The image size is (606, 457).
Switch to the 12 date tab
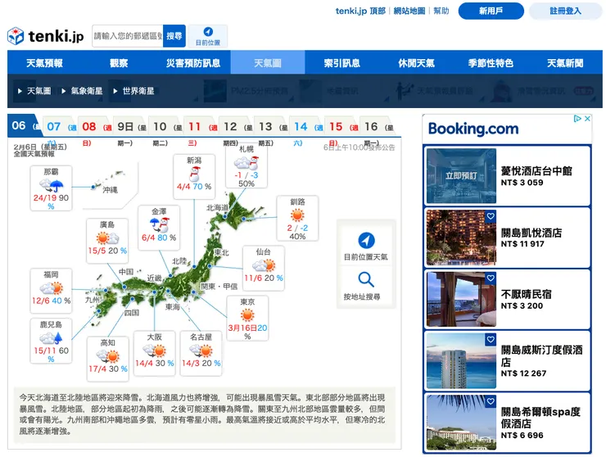coord(236,126)
